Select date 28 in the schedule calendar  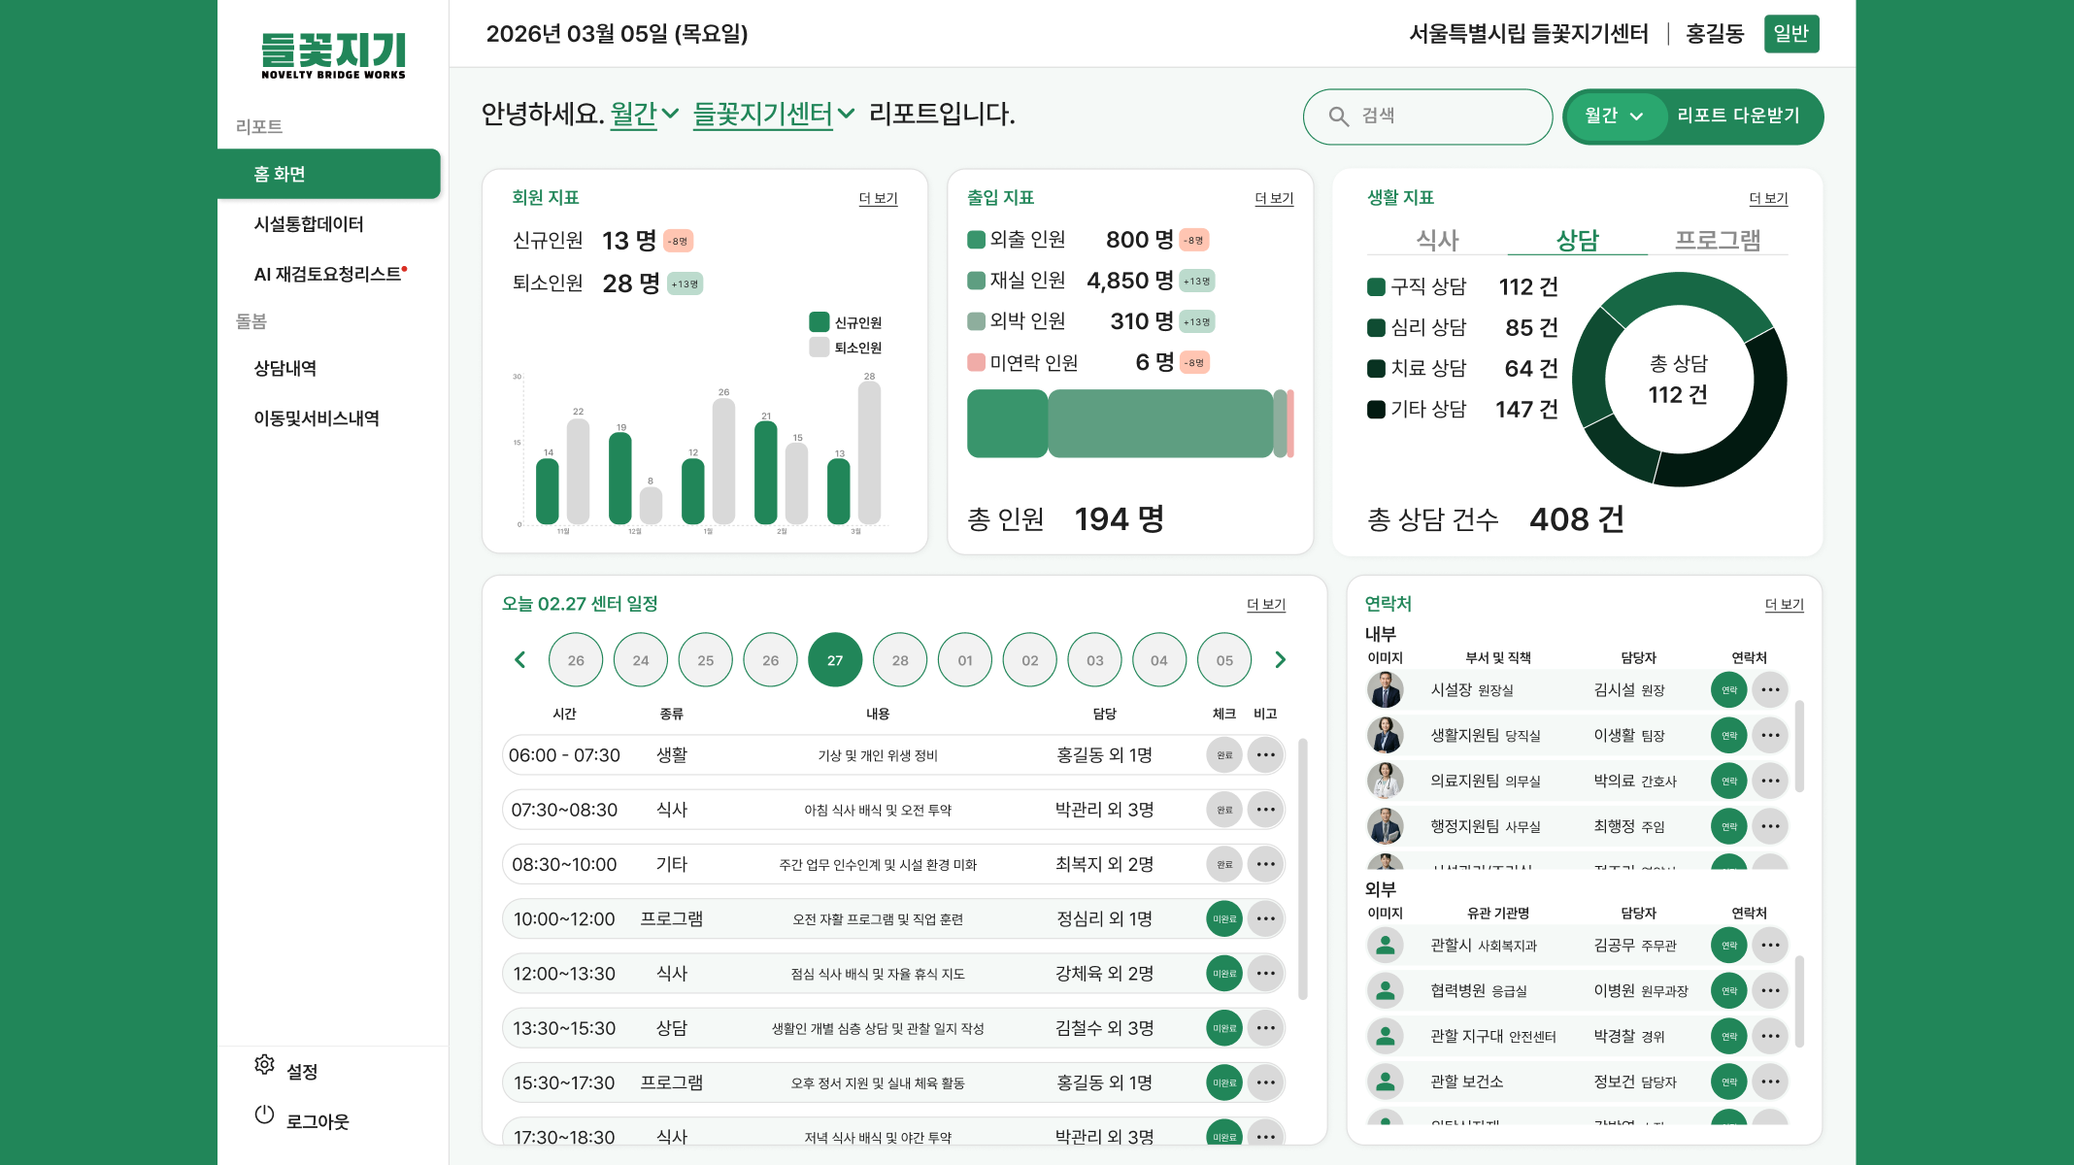(x=900, y=660)
